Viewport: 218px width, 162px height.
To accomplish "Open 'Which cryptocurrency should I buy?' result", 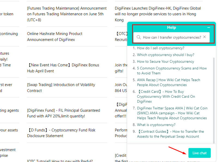I will [x=166, y=55].
